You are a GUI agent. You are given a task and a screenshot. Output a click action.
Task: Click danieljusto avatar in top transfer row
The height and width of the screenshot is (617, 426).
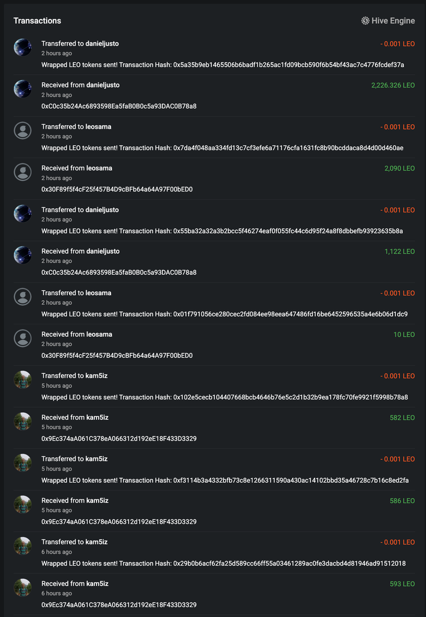[23, 47]
